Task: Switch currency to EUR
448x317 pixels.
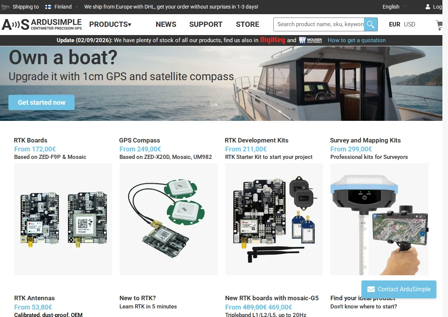Action: click(x=395, y=24)
